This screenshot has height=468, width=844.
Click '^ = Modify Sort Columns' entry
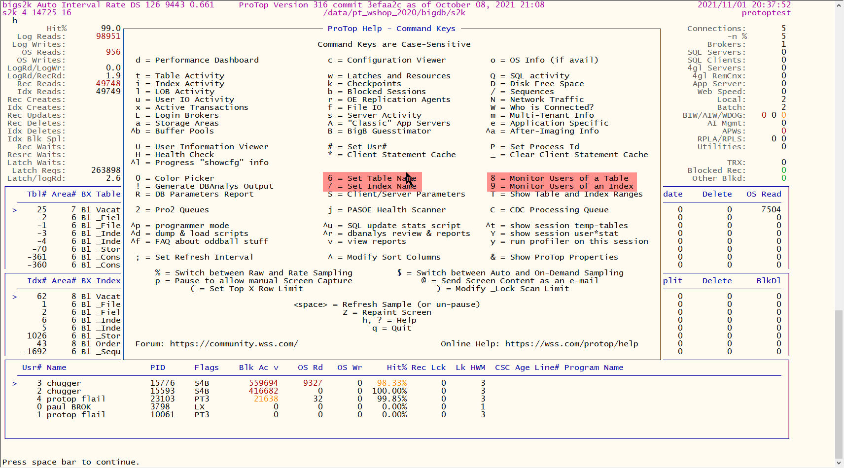pos(384,257)
